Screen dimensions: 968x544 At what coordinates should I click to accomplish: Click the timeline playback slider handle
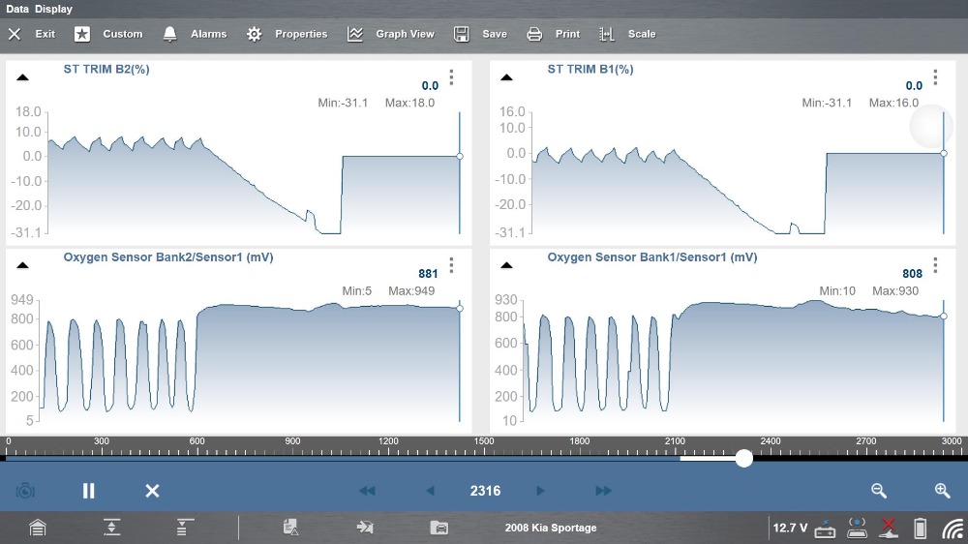(x=743, y=458)
